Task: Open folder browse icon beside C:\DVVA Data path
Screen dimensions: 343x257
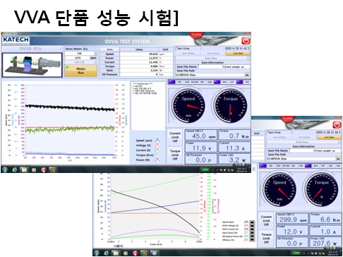Action: tap(247, 75)
